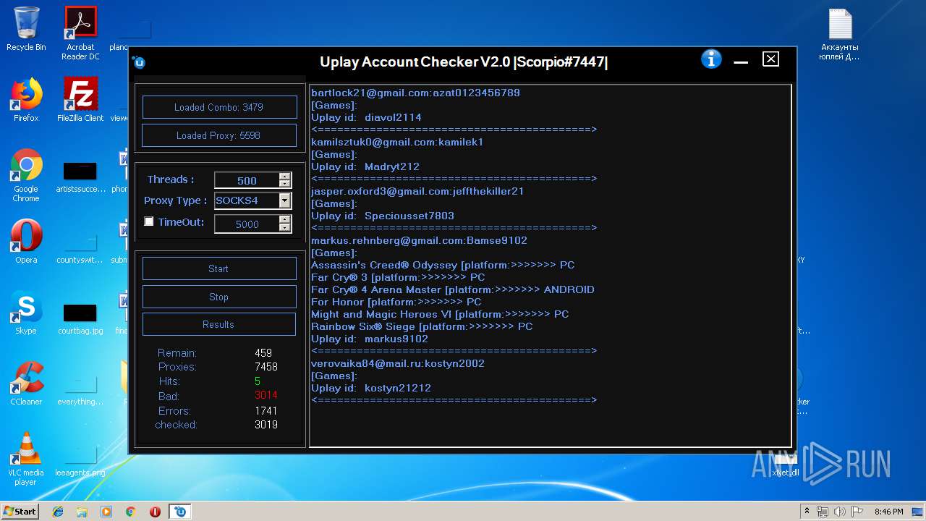This screenshot has width=926, height=521.
Task: Select the countyswit... desktop file
Action: tap(80, 248)
